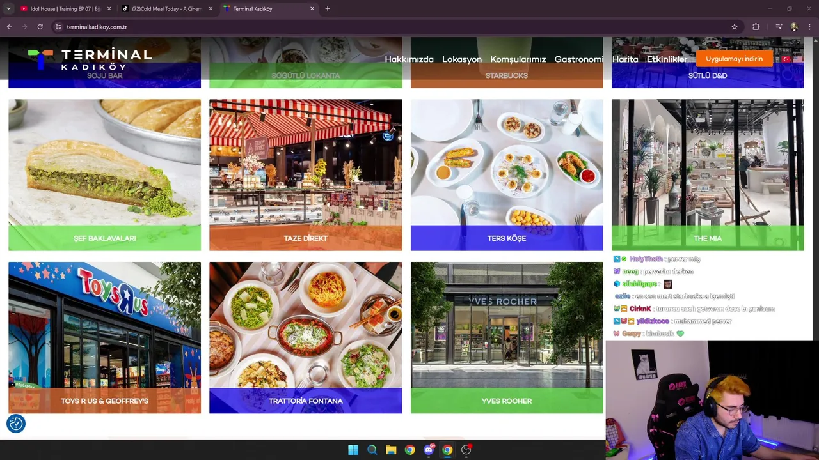This screenshot has height=460, width=819.
Task: Open the Komşularımız menu item
Action: click(x=518, y=59)
